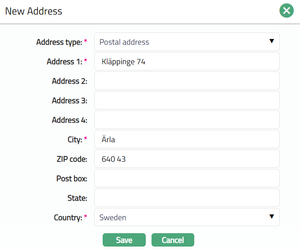The width and height of the screenshot is (300, 250).
Task: Open the Address type dropdown
Action: pyautogui.click(x=187, y=42)
